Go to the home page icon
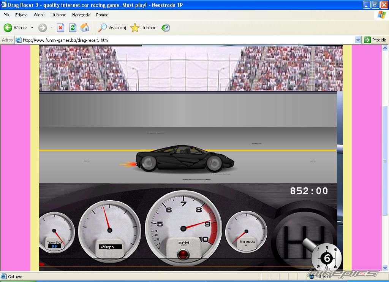This screenshot has height=282, width=389. (x=85, y=28)
